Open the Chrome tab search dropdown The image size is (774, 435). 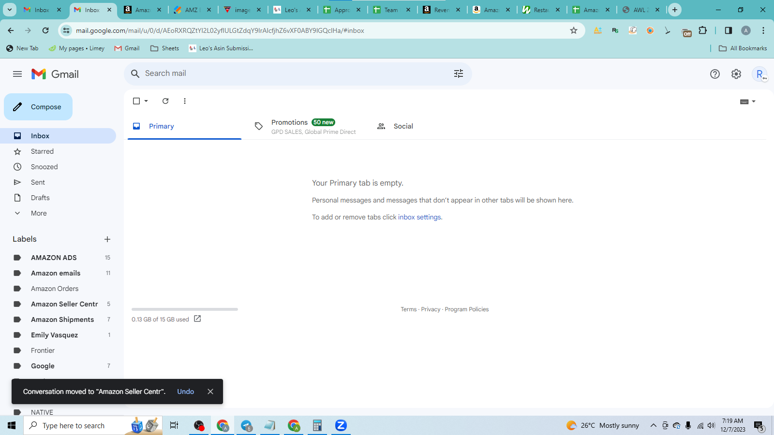coord(10,10)
